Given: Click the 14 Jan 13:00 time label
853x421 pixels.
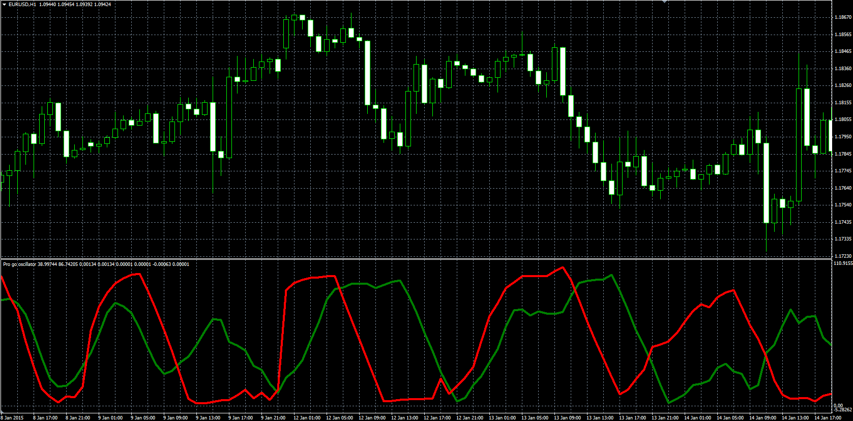Looking at the screenshot, I should point(796,418).
